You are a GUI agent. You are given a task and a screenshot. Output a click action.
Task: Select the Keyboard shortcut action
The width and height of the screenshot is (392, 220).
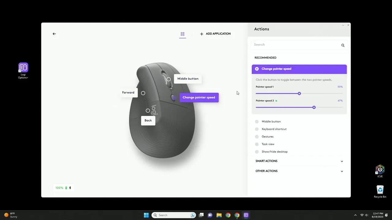274,129
